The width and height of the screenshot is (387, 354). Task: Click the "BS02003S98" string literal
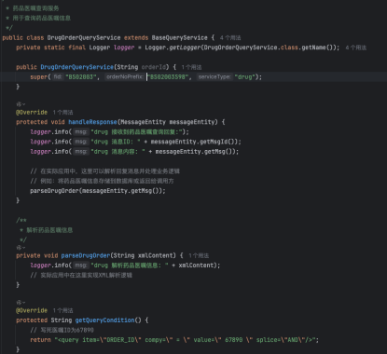(168, 77)
